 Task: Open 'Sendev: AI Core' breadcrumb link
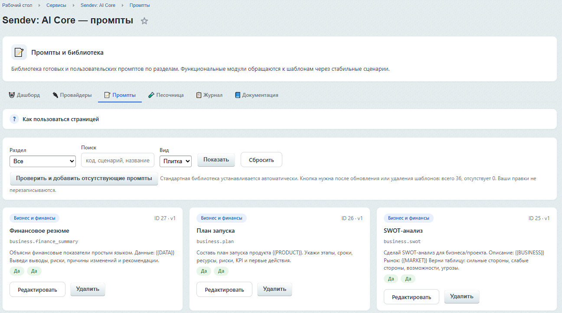tap(98, 5)
